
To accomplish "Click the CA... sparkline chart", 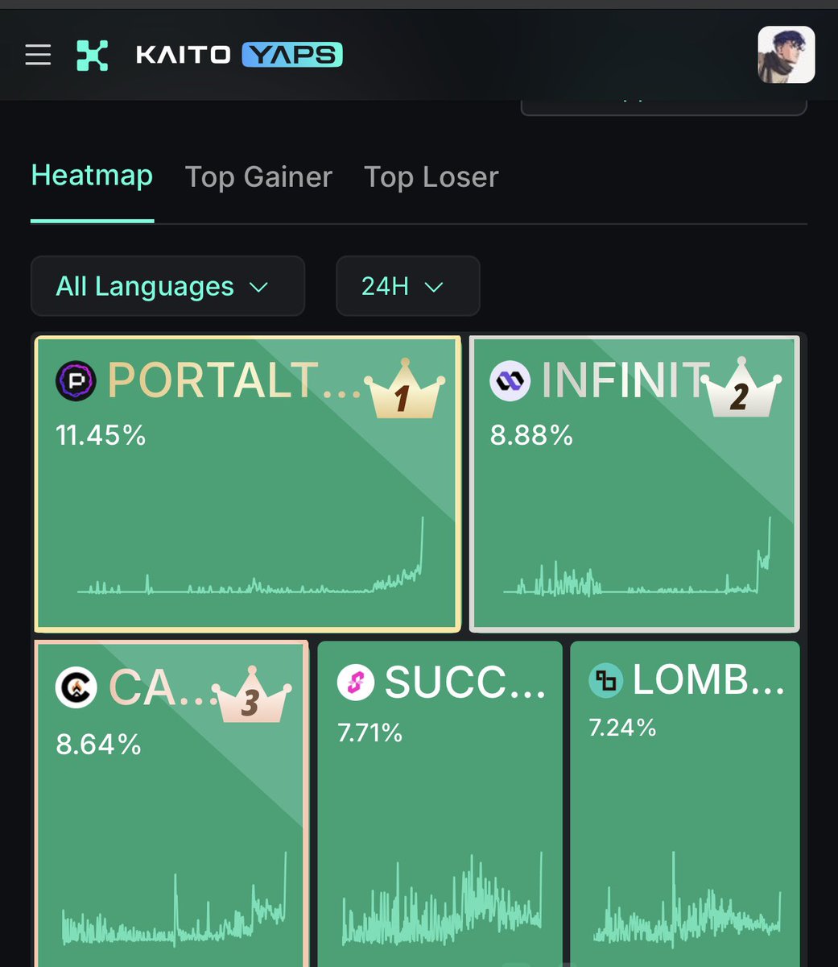I will click(x=174, y=901).
